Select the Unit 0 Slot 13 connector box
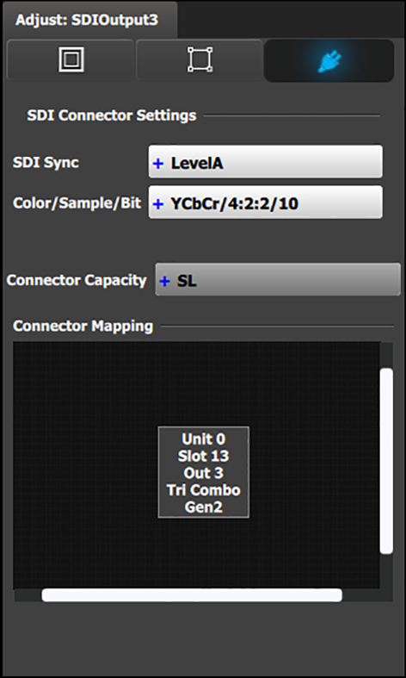 [204, 472]
